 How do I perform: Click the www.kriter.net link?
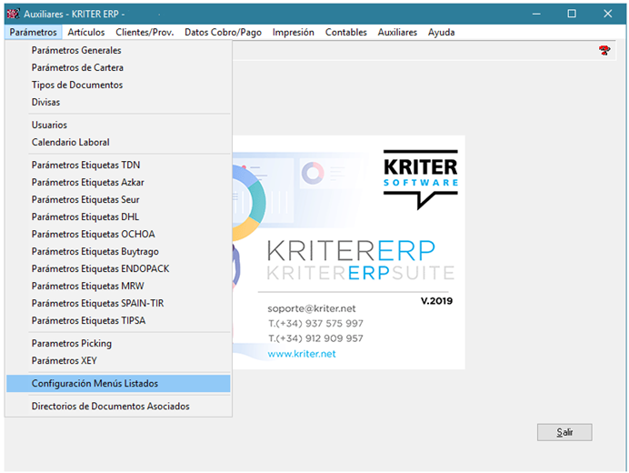click(x=302, y=354)
